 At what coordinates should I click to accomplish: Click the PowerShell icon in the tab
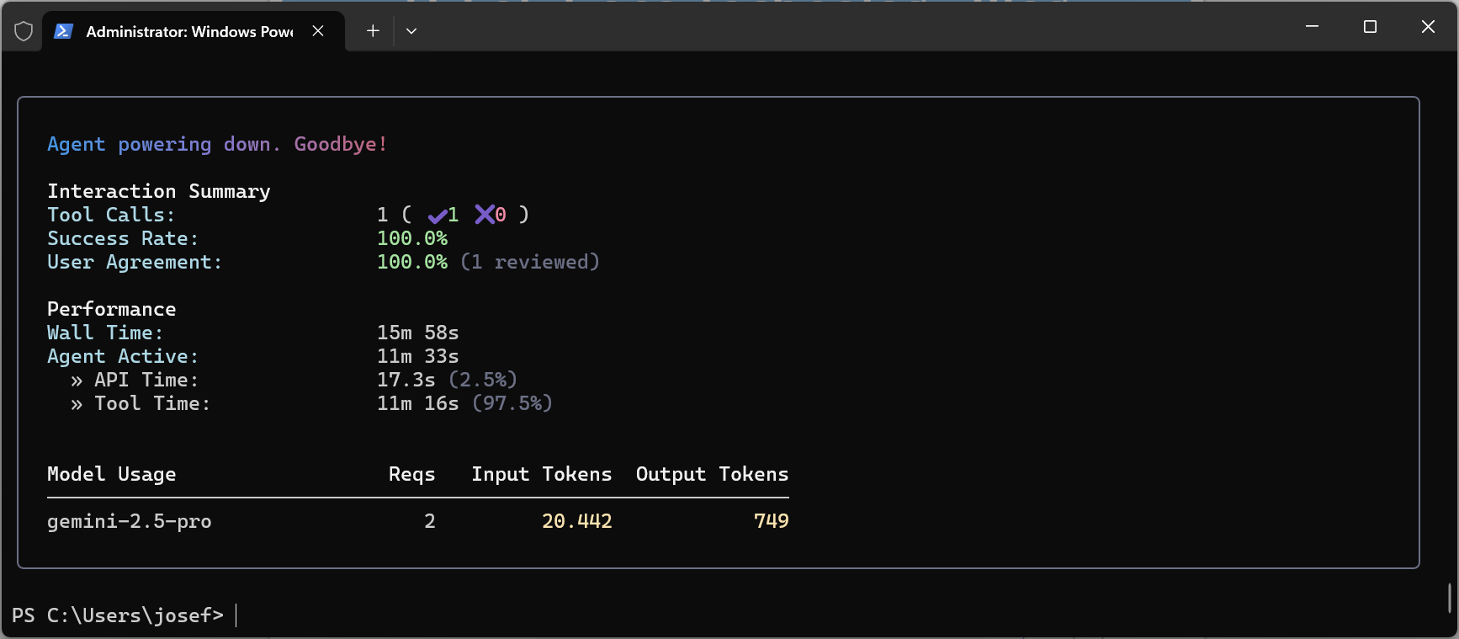pyautogui.click(x=63, y=31)
